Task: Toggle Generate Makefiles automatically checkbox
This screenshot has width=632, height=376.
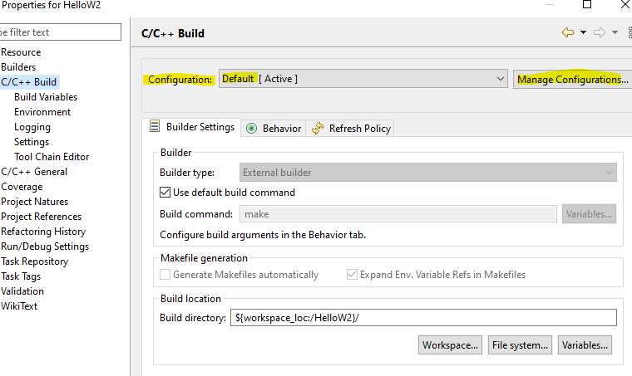Action: click(x=165, y=274)
